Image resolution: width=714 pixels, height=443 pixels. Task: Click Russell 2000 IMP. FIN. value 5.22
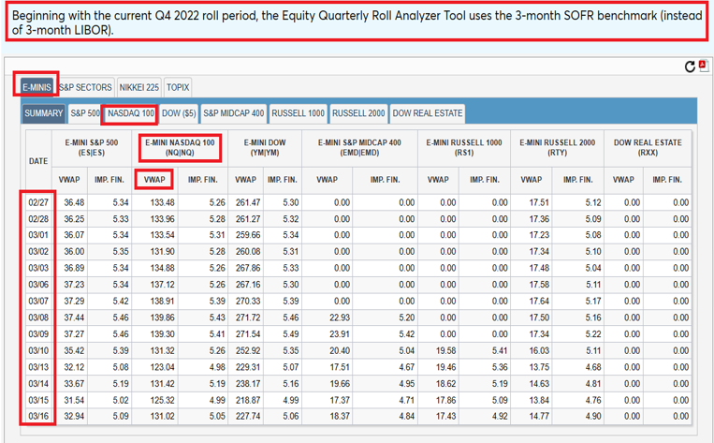[593, 334]
